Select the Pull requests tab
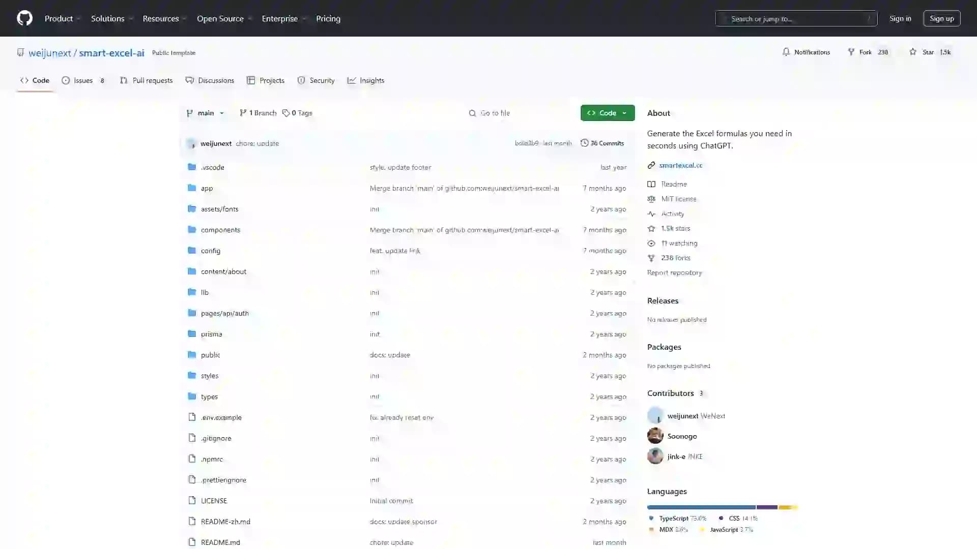Screen dimensions: 977x549 (x=146, y=80)
